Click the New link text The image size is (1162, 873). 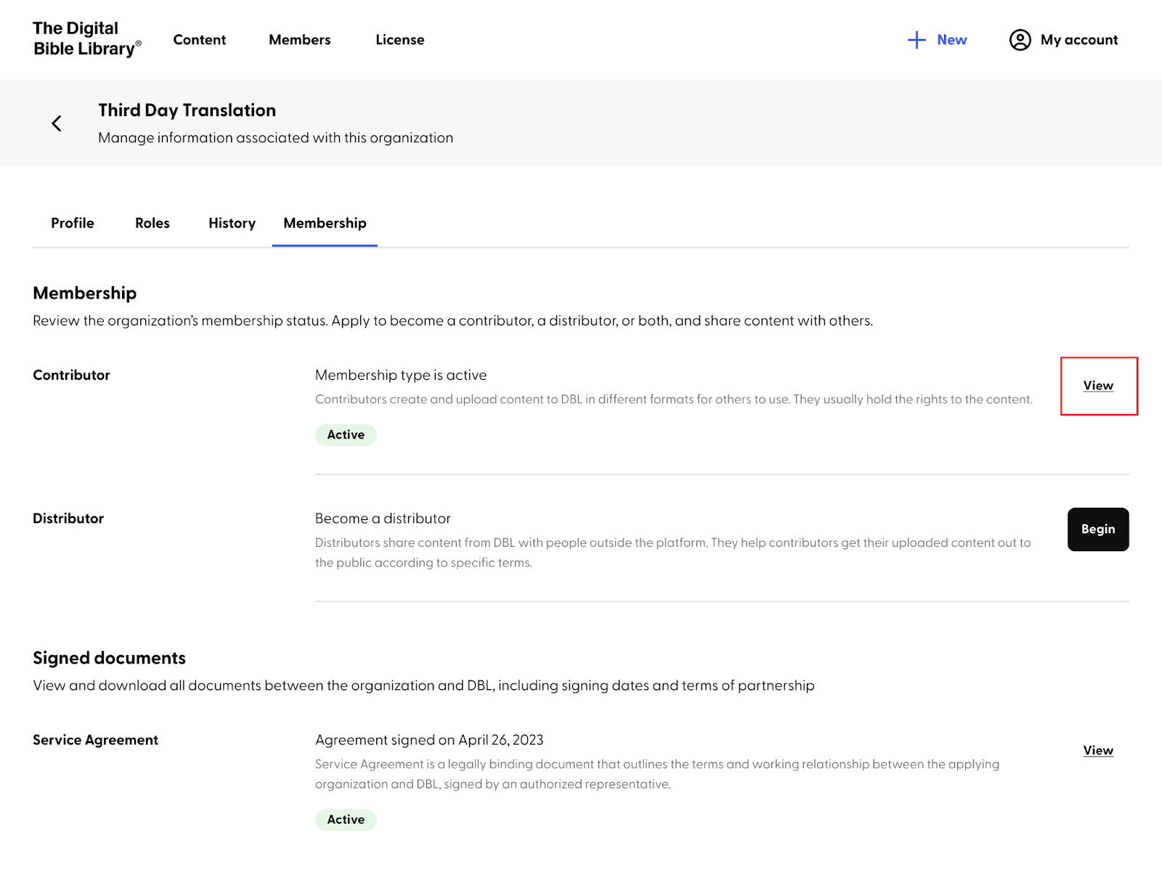951,40
